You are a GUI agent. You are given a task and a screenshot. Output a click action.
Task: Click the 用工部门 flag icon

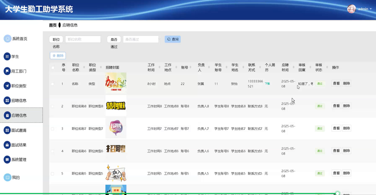tap(7, 71)
